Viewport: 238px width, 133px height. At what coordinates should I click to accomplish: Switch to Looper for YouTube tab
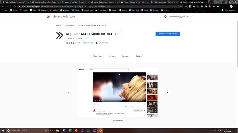75,2
